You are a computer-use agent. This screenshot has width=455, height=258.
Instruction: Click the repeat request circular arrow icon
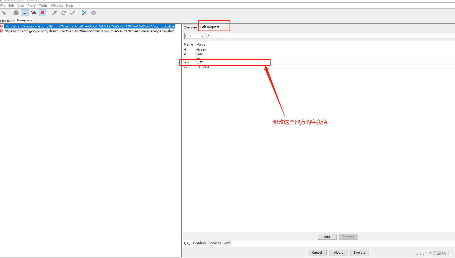(x=64, y=13)
